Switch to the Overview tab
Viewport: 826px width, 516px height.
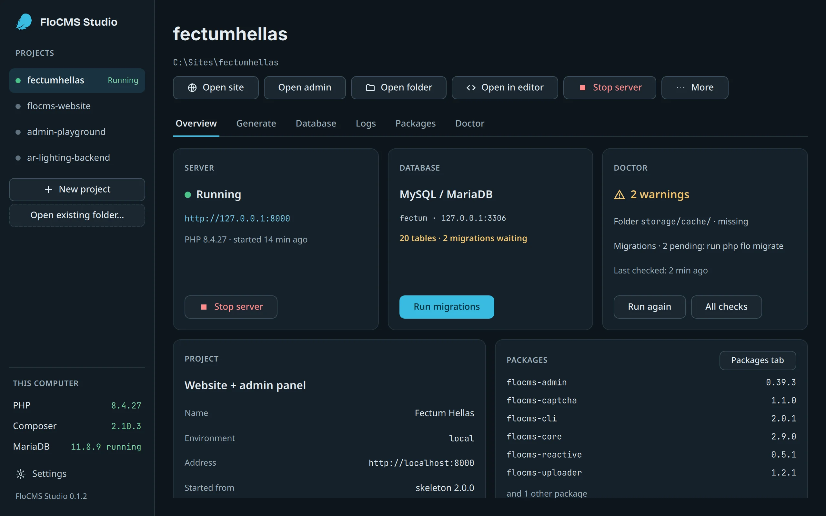[196, 123]
